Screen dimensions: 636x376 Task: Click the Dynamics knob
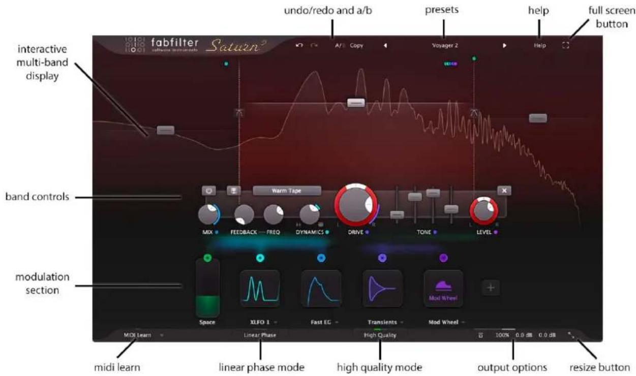(309, 214)
